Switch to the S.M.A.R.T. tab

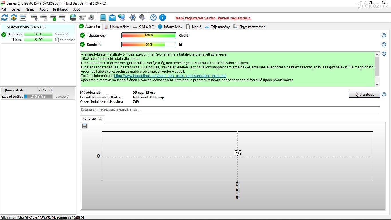[x=144, y=27]
